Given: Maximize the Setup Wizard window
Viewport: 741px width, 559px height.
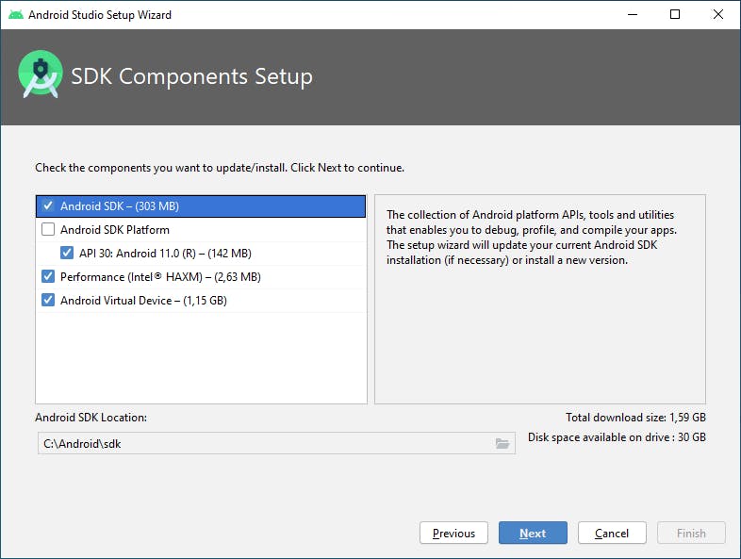Looking at the screenshot, I should [675, 15].
